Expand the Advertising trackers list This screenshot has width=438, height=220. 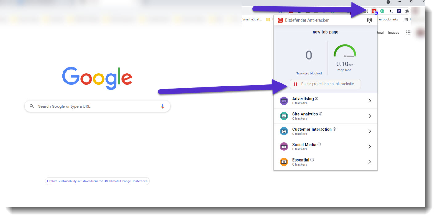pyautogui.click(x=370, y=101)
